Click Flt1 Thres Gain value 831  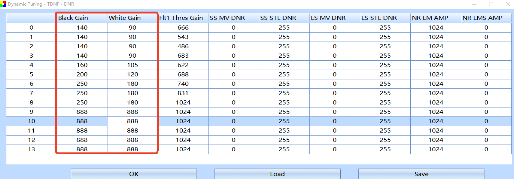coord(183,93)
